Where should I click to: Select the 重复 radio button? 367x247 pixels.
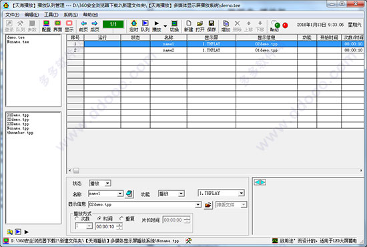coord(121,219)
